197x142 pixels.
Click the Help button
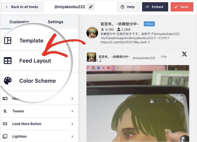coord(128,7)
